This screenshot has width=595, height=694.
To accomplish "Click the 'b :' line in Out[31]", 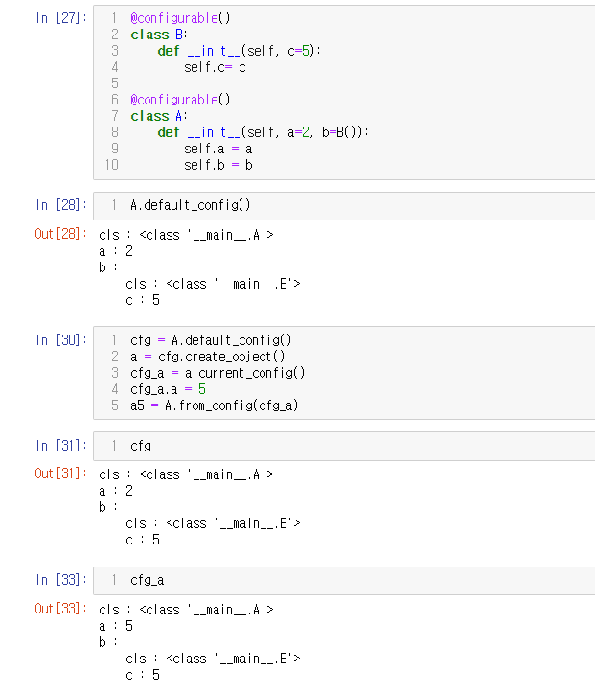I will 108,507.
